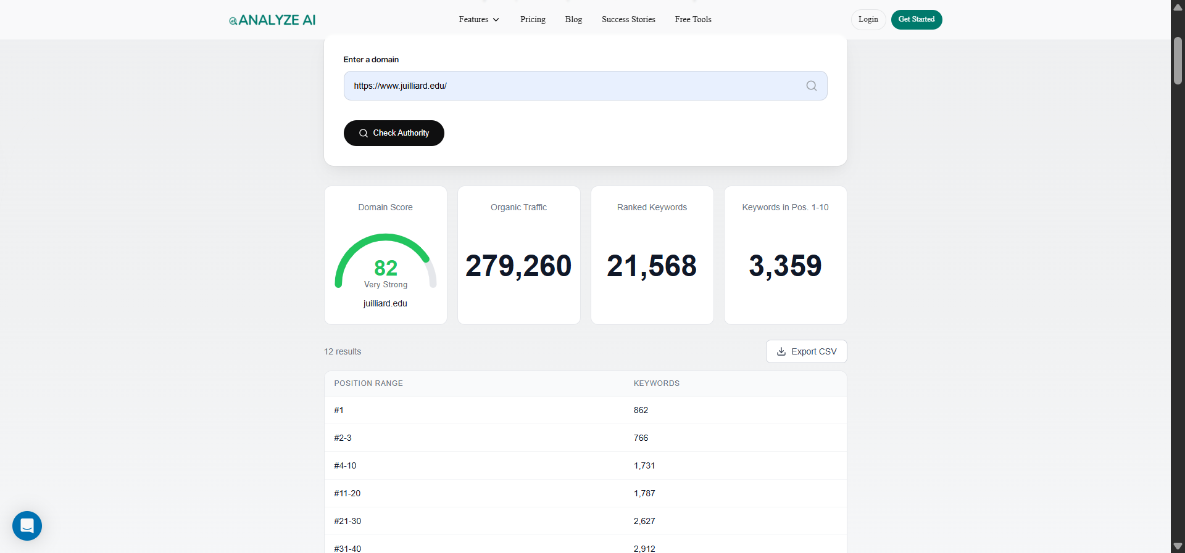Click the search magnifier icon in domain field
Screen dimensions: 1185x553
(812, 86)
